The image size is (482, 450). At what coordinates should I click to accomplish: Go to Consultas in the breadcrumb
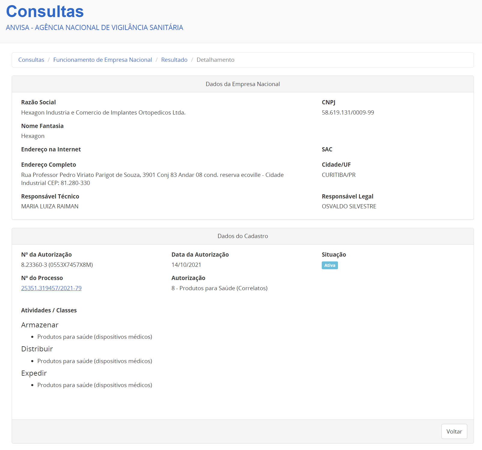coord(31,60)
